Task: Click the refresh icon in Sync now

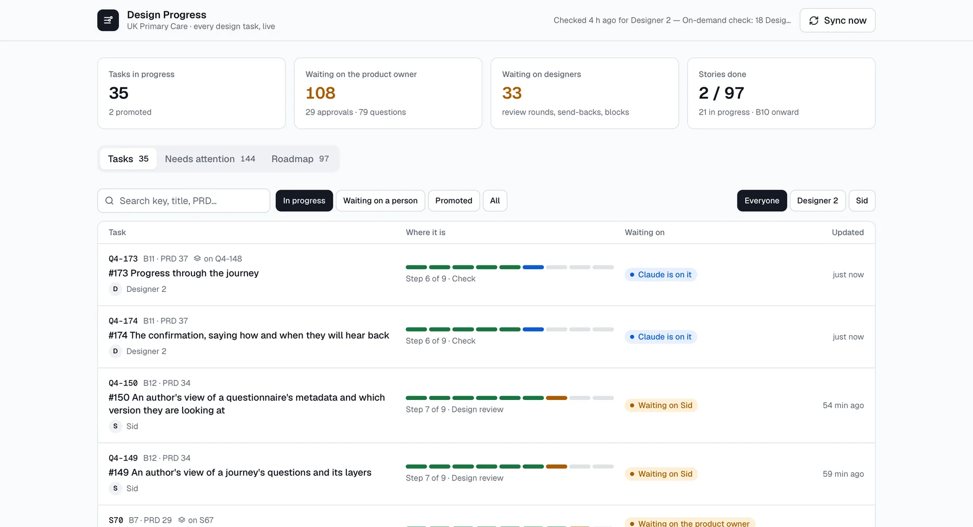Action: pyautogui.click(x=814, y=21)
